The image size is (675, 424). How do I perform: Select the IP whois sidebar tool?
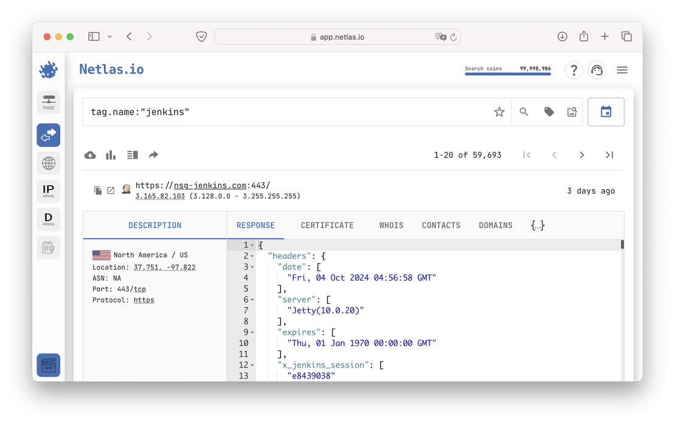point(48,191)
